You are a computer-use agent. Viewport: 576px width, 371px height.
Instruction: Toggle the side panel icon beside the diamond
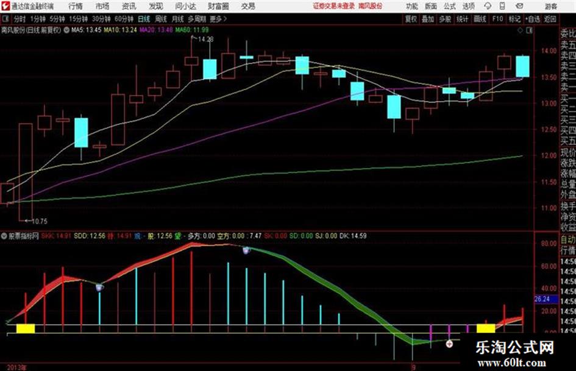pos(529,30)
